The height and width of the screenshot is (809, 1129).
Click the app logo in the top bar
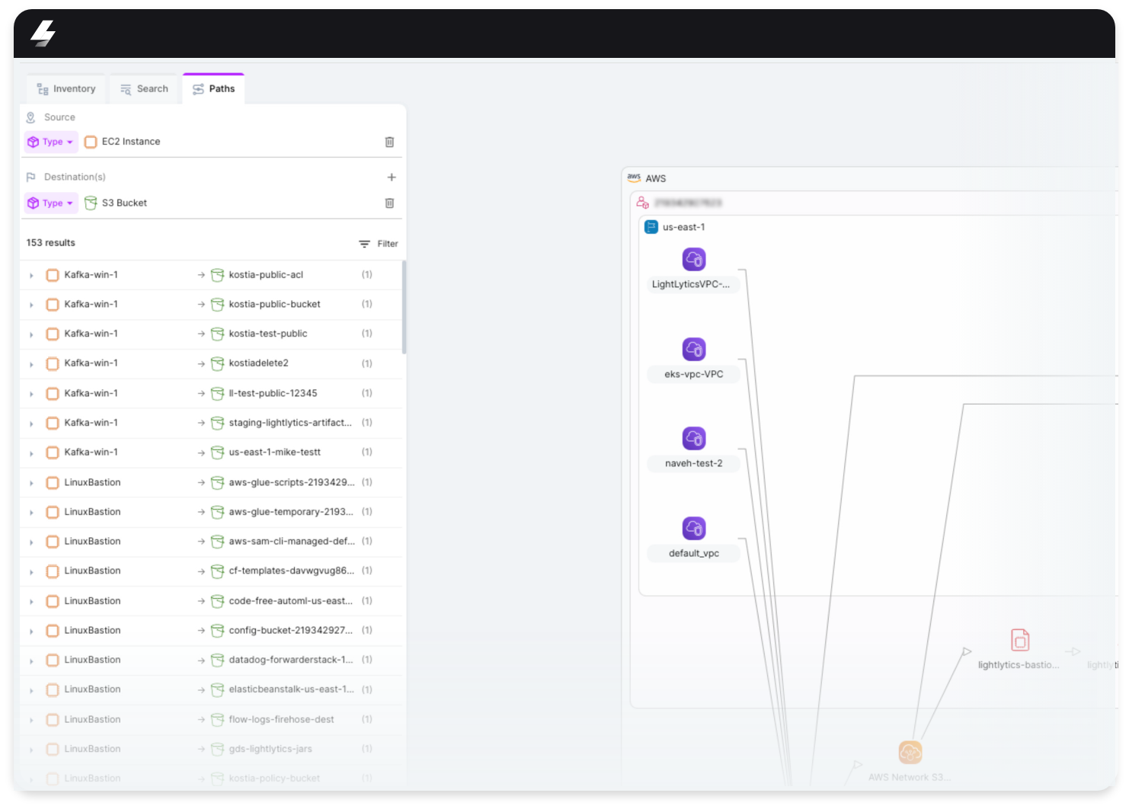43,34
